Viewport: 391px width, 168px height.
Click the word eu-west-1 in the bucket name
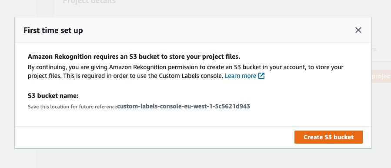pos(201,107)
